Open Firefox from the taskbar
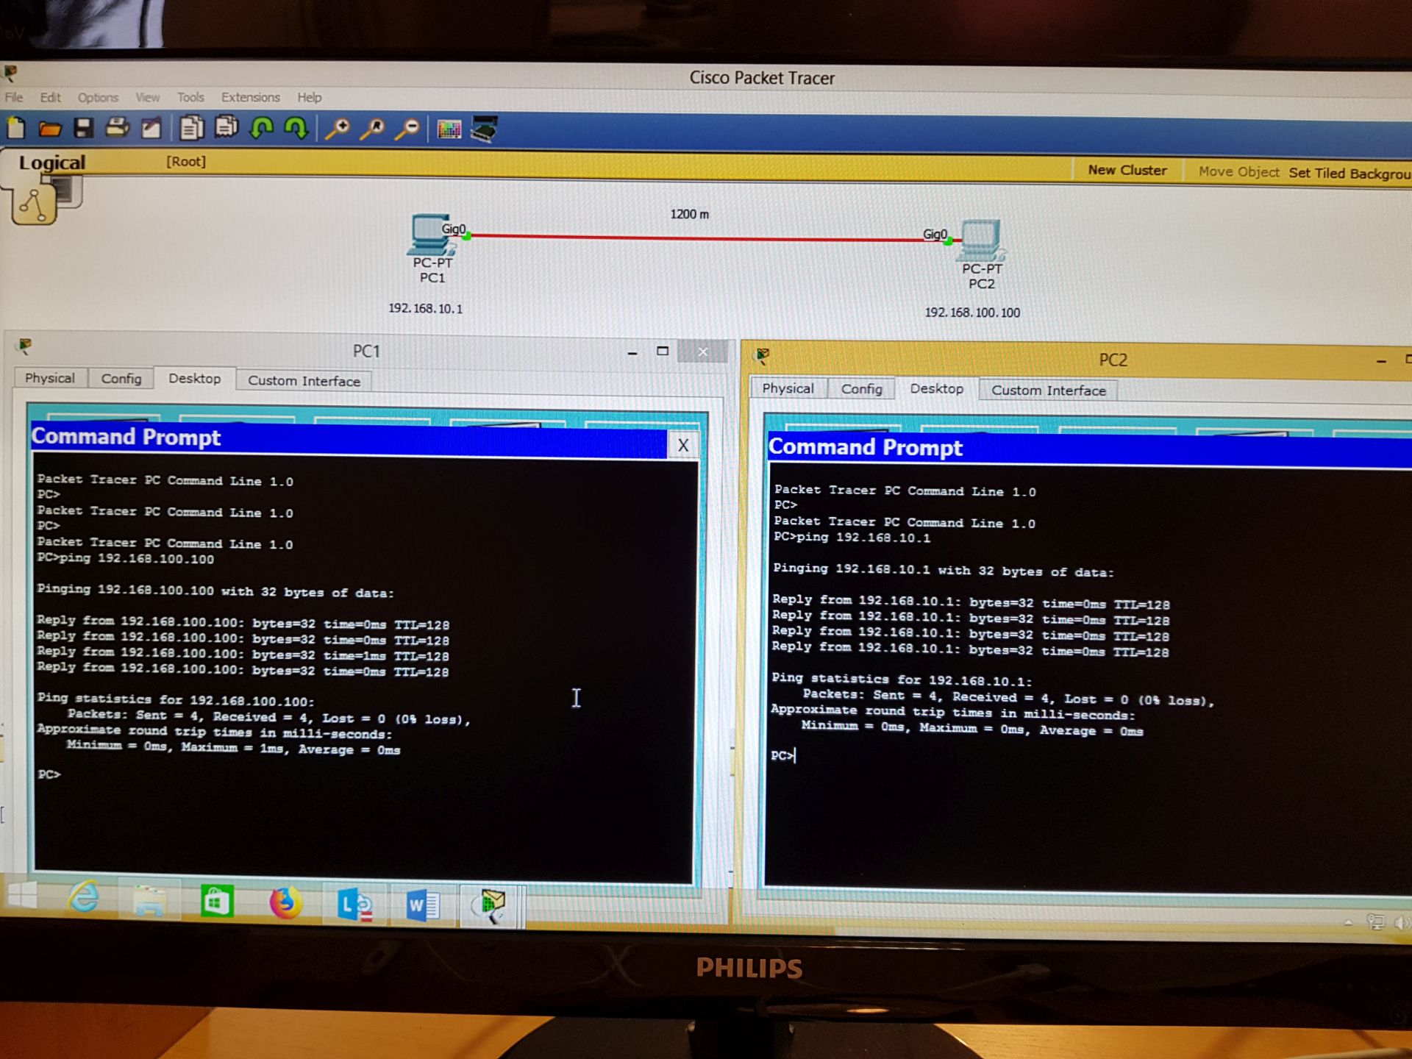The height and width of the screenshot is (1059, 1412). (285, 903)
